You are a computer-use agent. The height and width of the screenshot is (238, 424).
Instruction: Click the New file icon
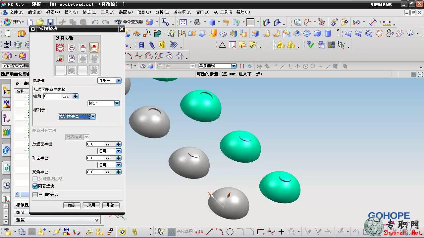[x=30, y=22]
